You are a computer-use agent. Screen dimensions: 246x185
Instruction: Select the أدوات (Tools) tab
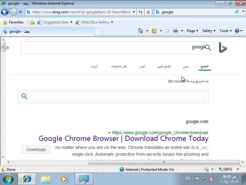pos(94,67)
